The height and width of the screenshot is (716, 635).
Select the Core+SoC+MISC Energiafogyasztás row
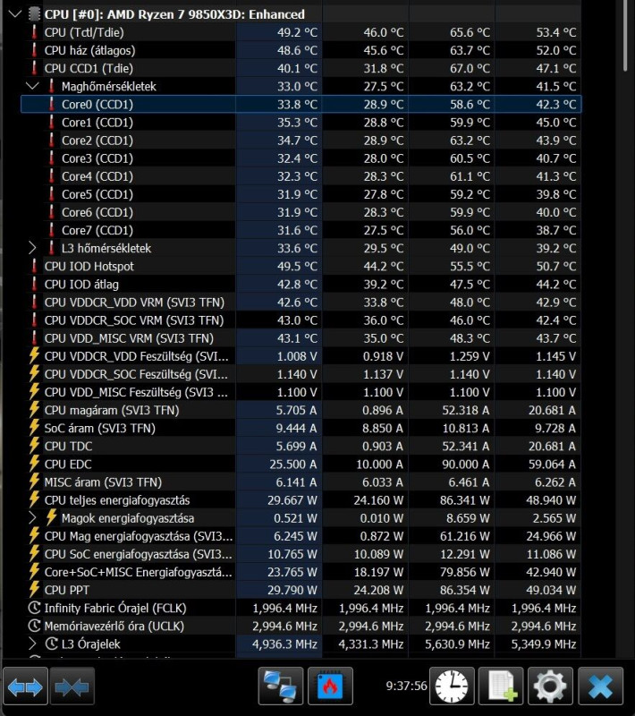pyautogui.click(x=301, y=572)
